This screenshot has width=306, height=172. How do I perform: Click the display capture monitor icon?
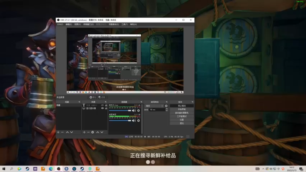[x=84, y=108]
